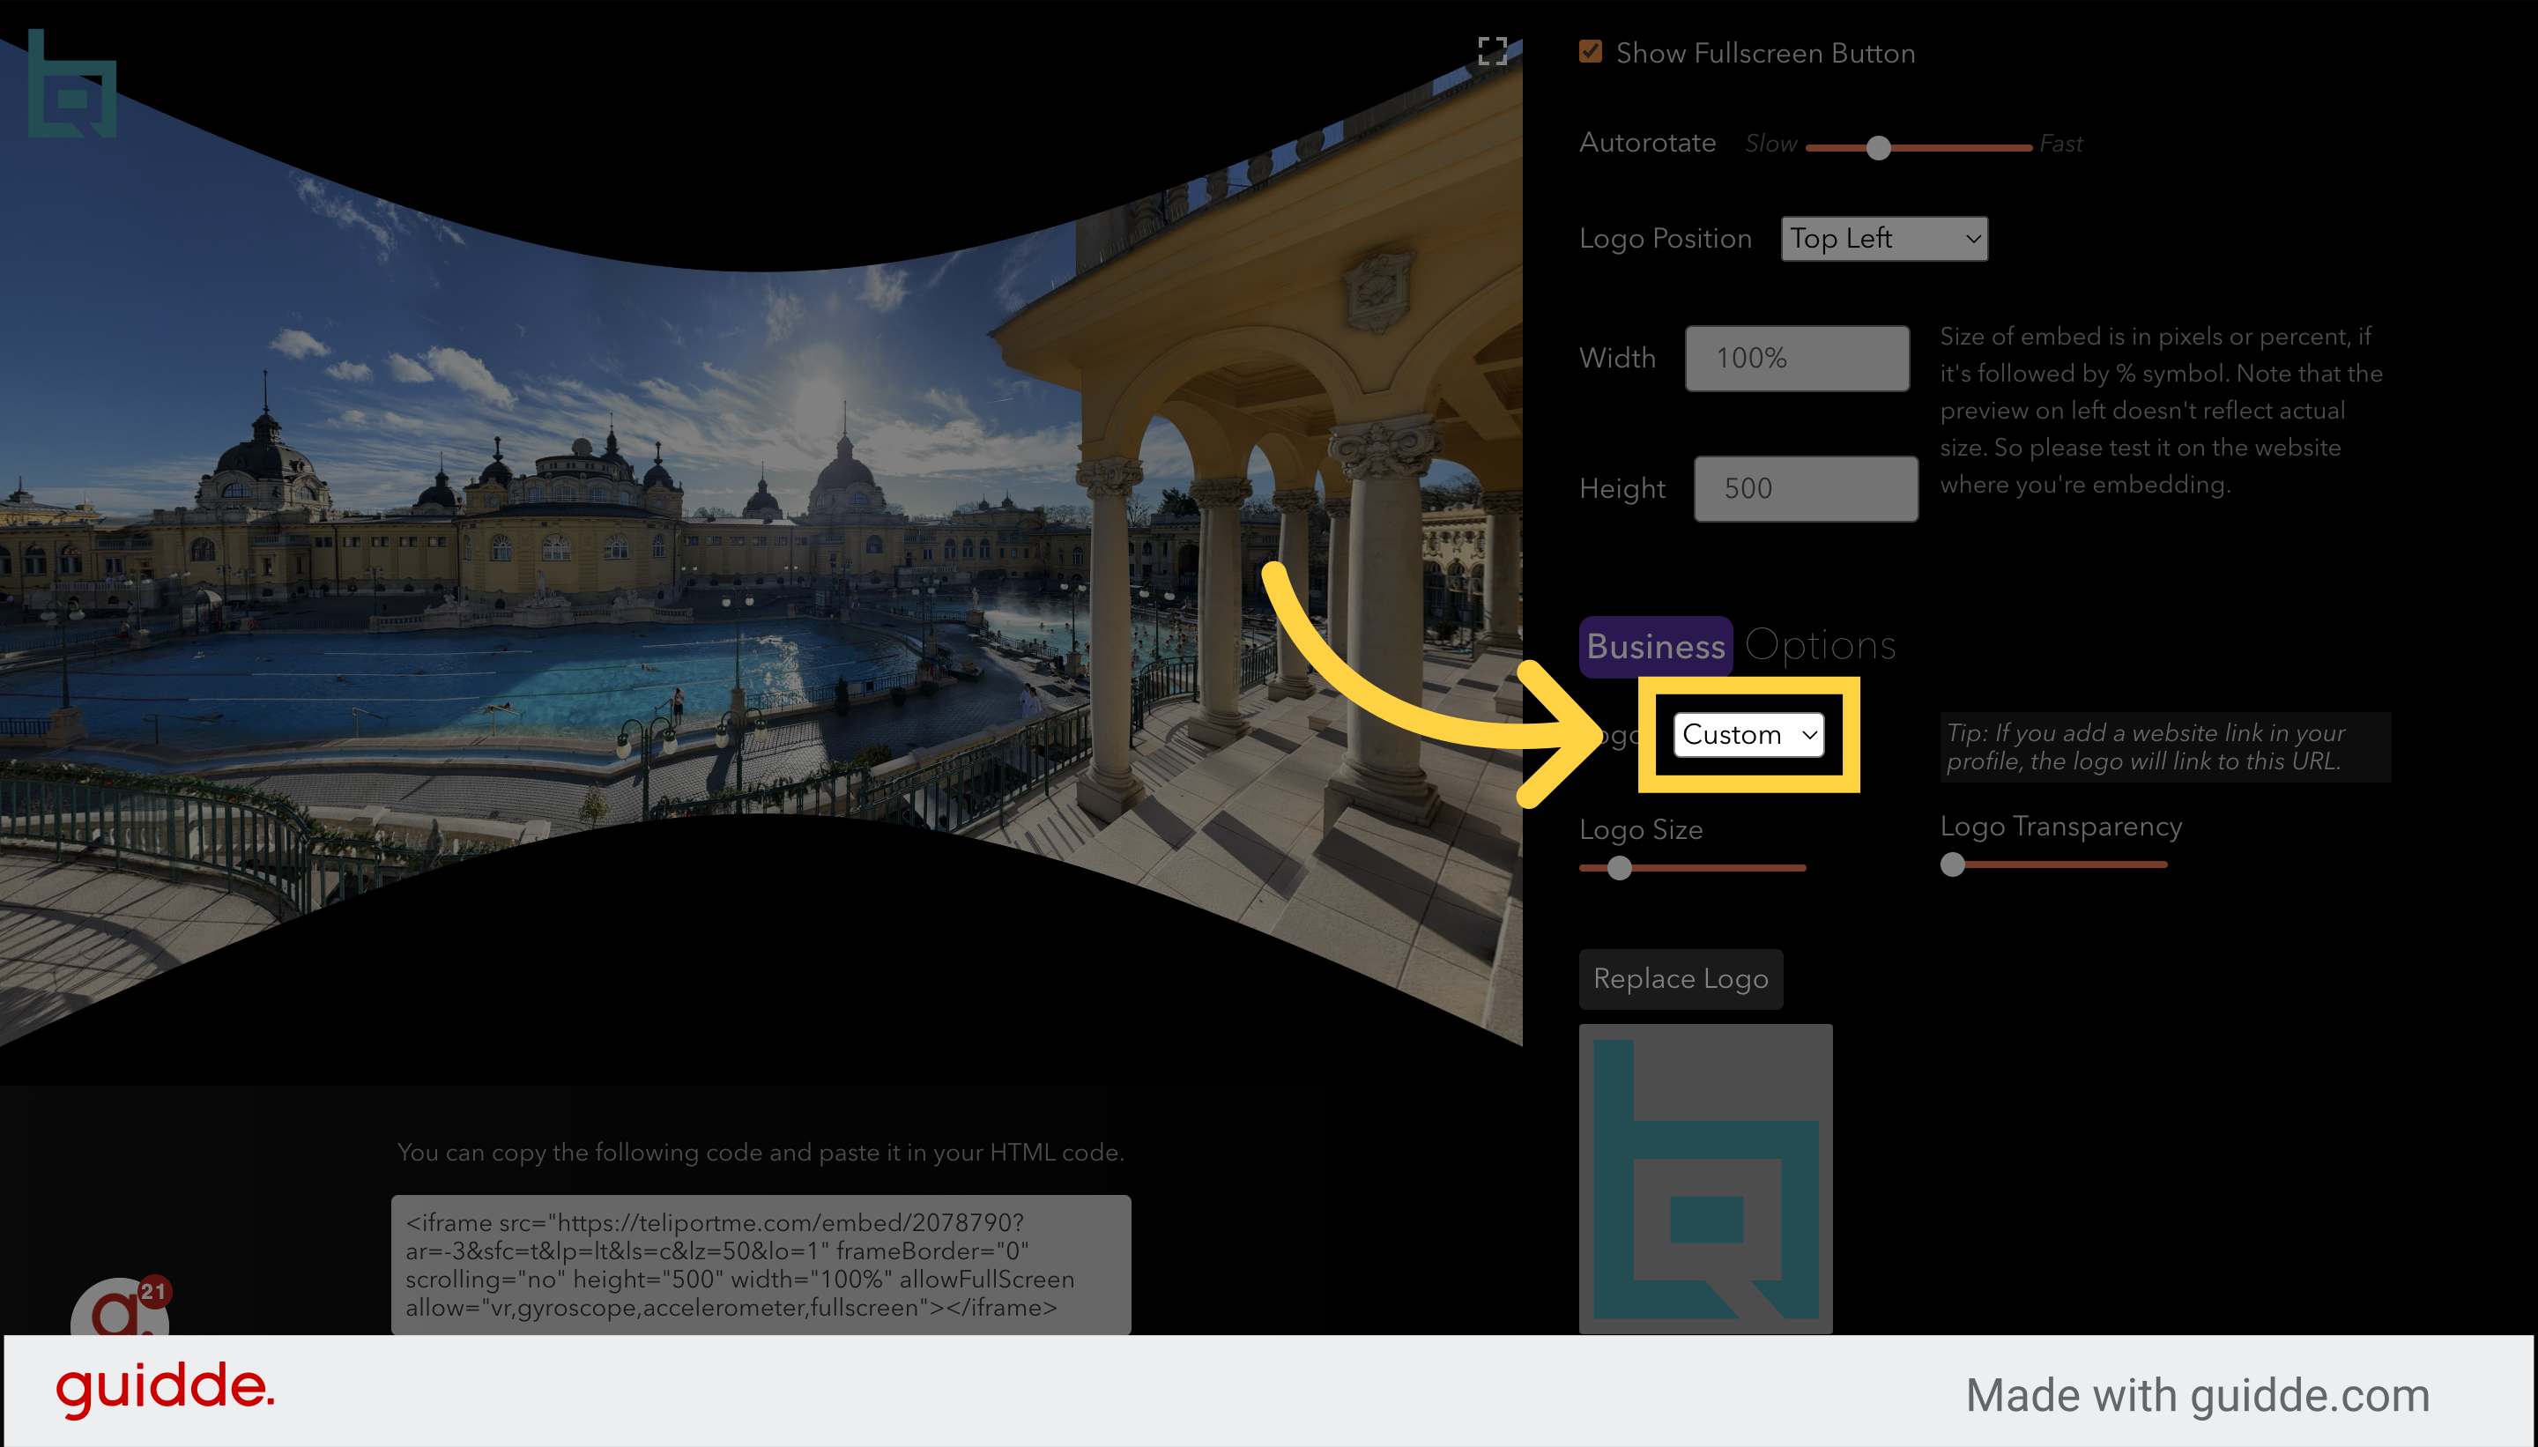The height and width of the screenshot is (1447, 2538).
Task: Open the Logo Position Top Left menu
Action: [1881, 239]
